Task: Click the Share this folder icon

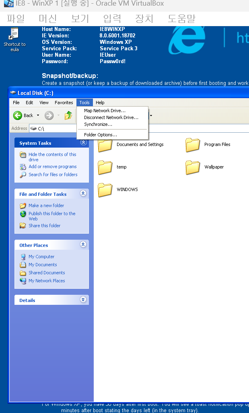Action: coord(23,226)
